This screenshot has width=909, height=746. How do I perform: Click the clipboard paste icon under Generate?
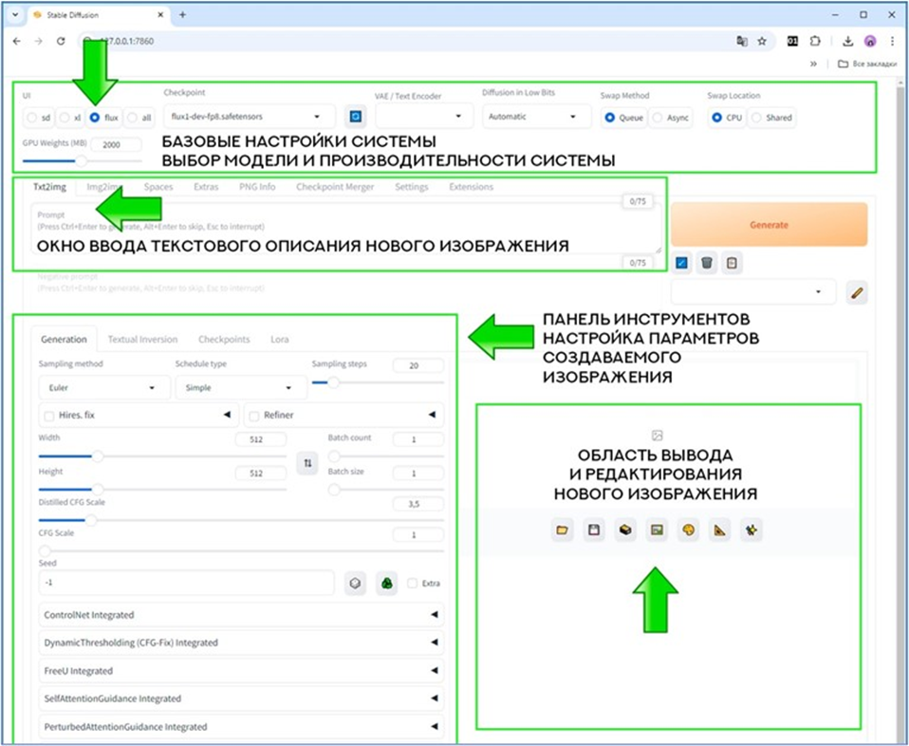pos(731,263)
